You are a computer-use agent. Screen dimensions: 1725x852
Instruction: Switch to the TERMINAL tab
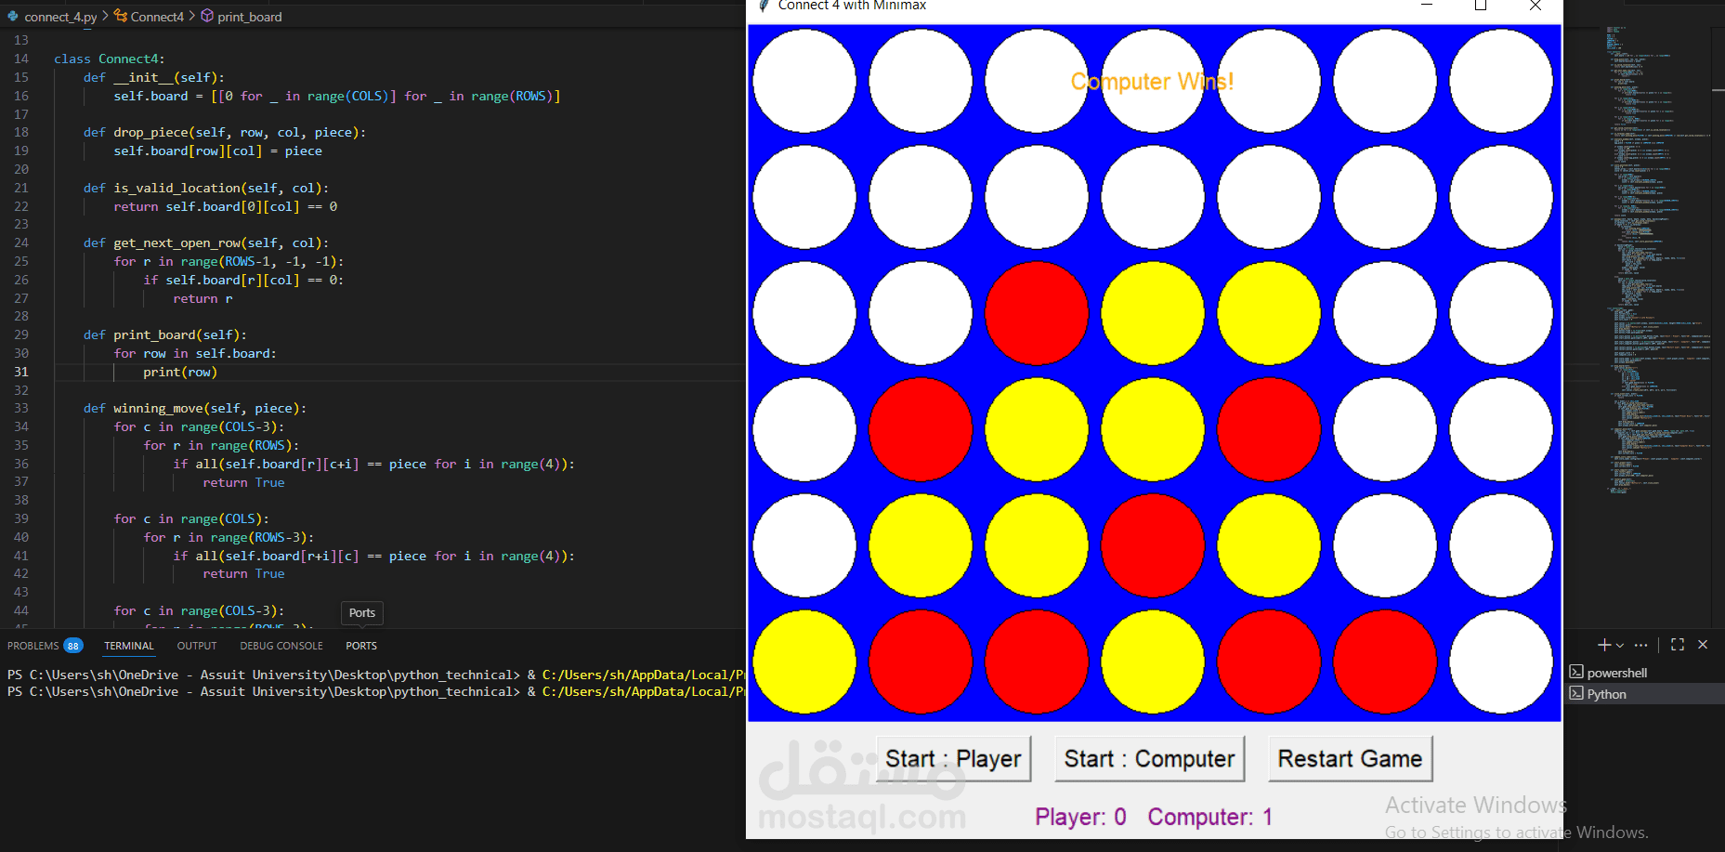tap(129, 646)
